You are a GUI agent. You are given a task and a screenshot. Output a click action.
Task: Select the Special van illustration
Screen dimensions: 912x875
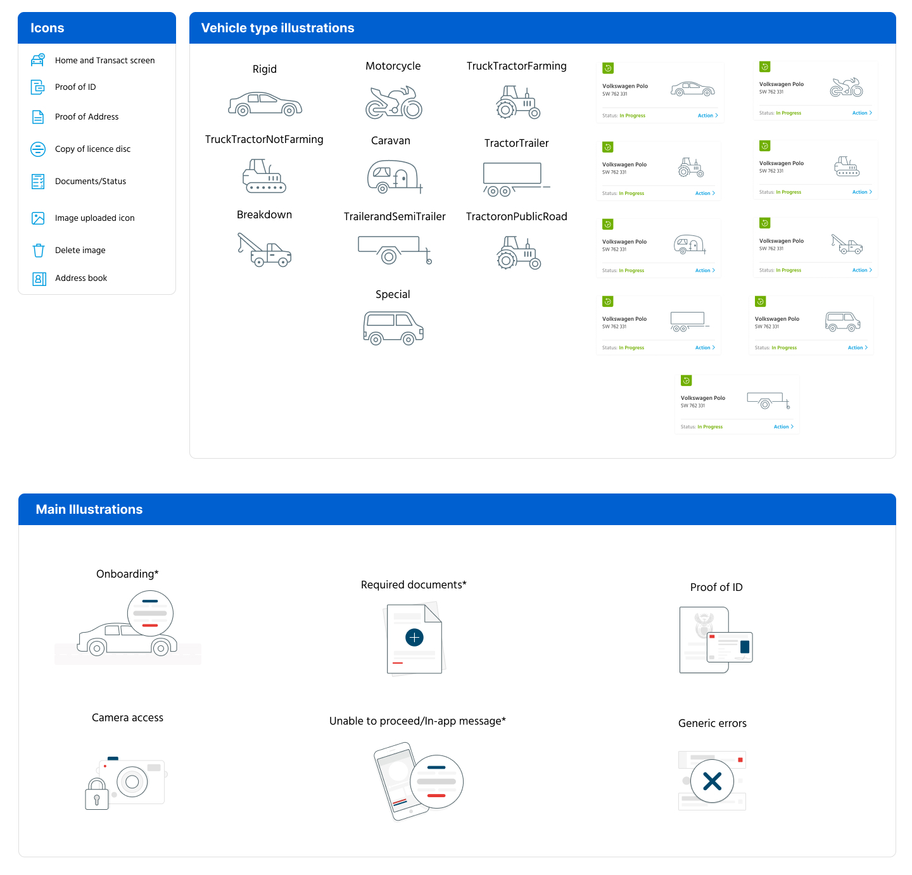tap(393, 328)
